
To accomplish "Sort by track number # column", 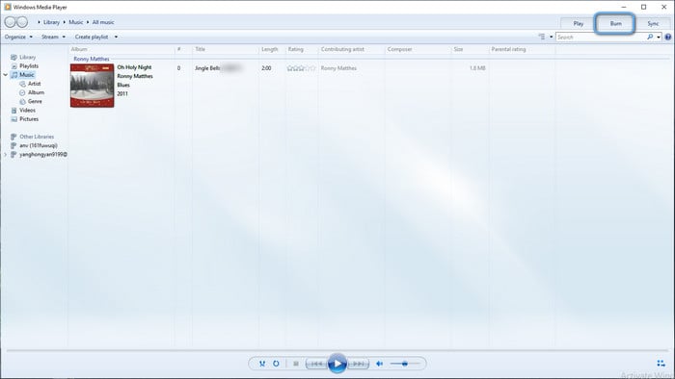I will pos(179,49).
